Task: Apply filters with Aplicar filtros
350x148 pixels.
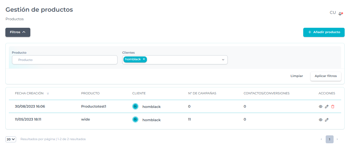Action: point(326,76)
